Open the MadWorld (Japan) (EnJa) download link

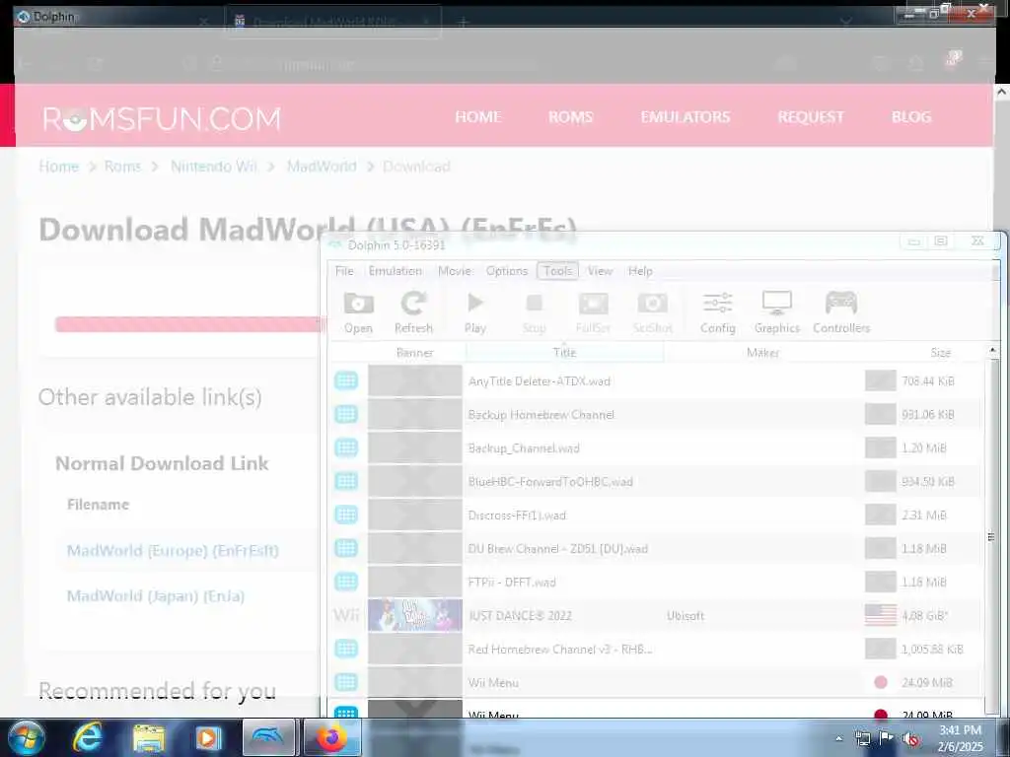coord(156,596)
